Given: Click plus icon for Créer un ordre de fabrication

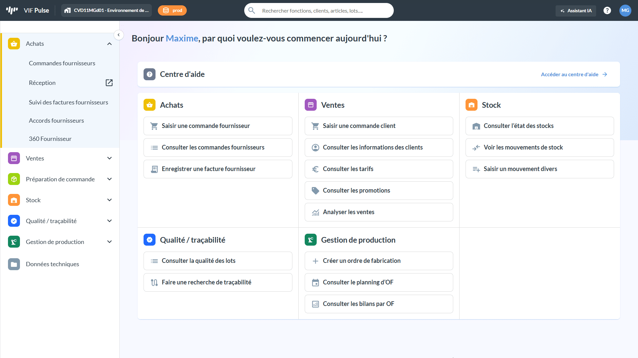Looking at the screenshot, I should click(315, 261).
